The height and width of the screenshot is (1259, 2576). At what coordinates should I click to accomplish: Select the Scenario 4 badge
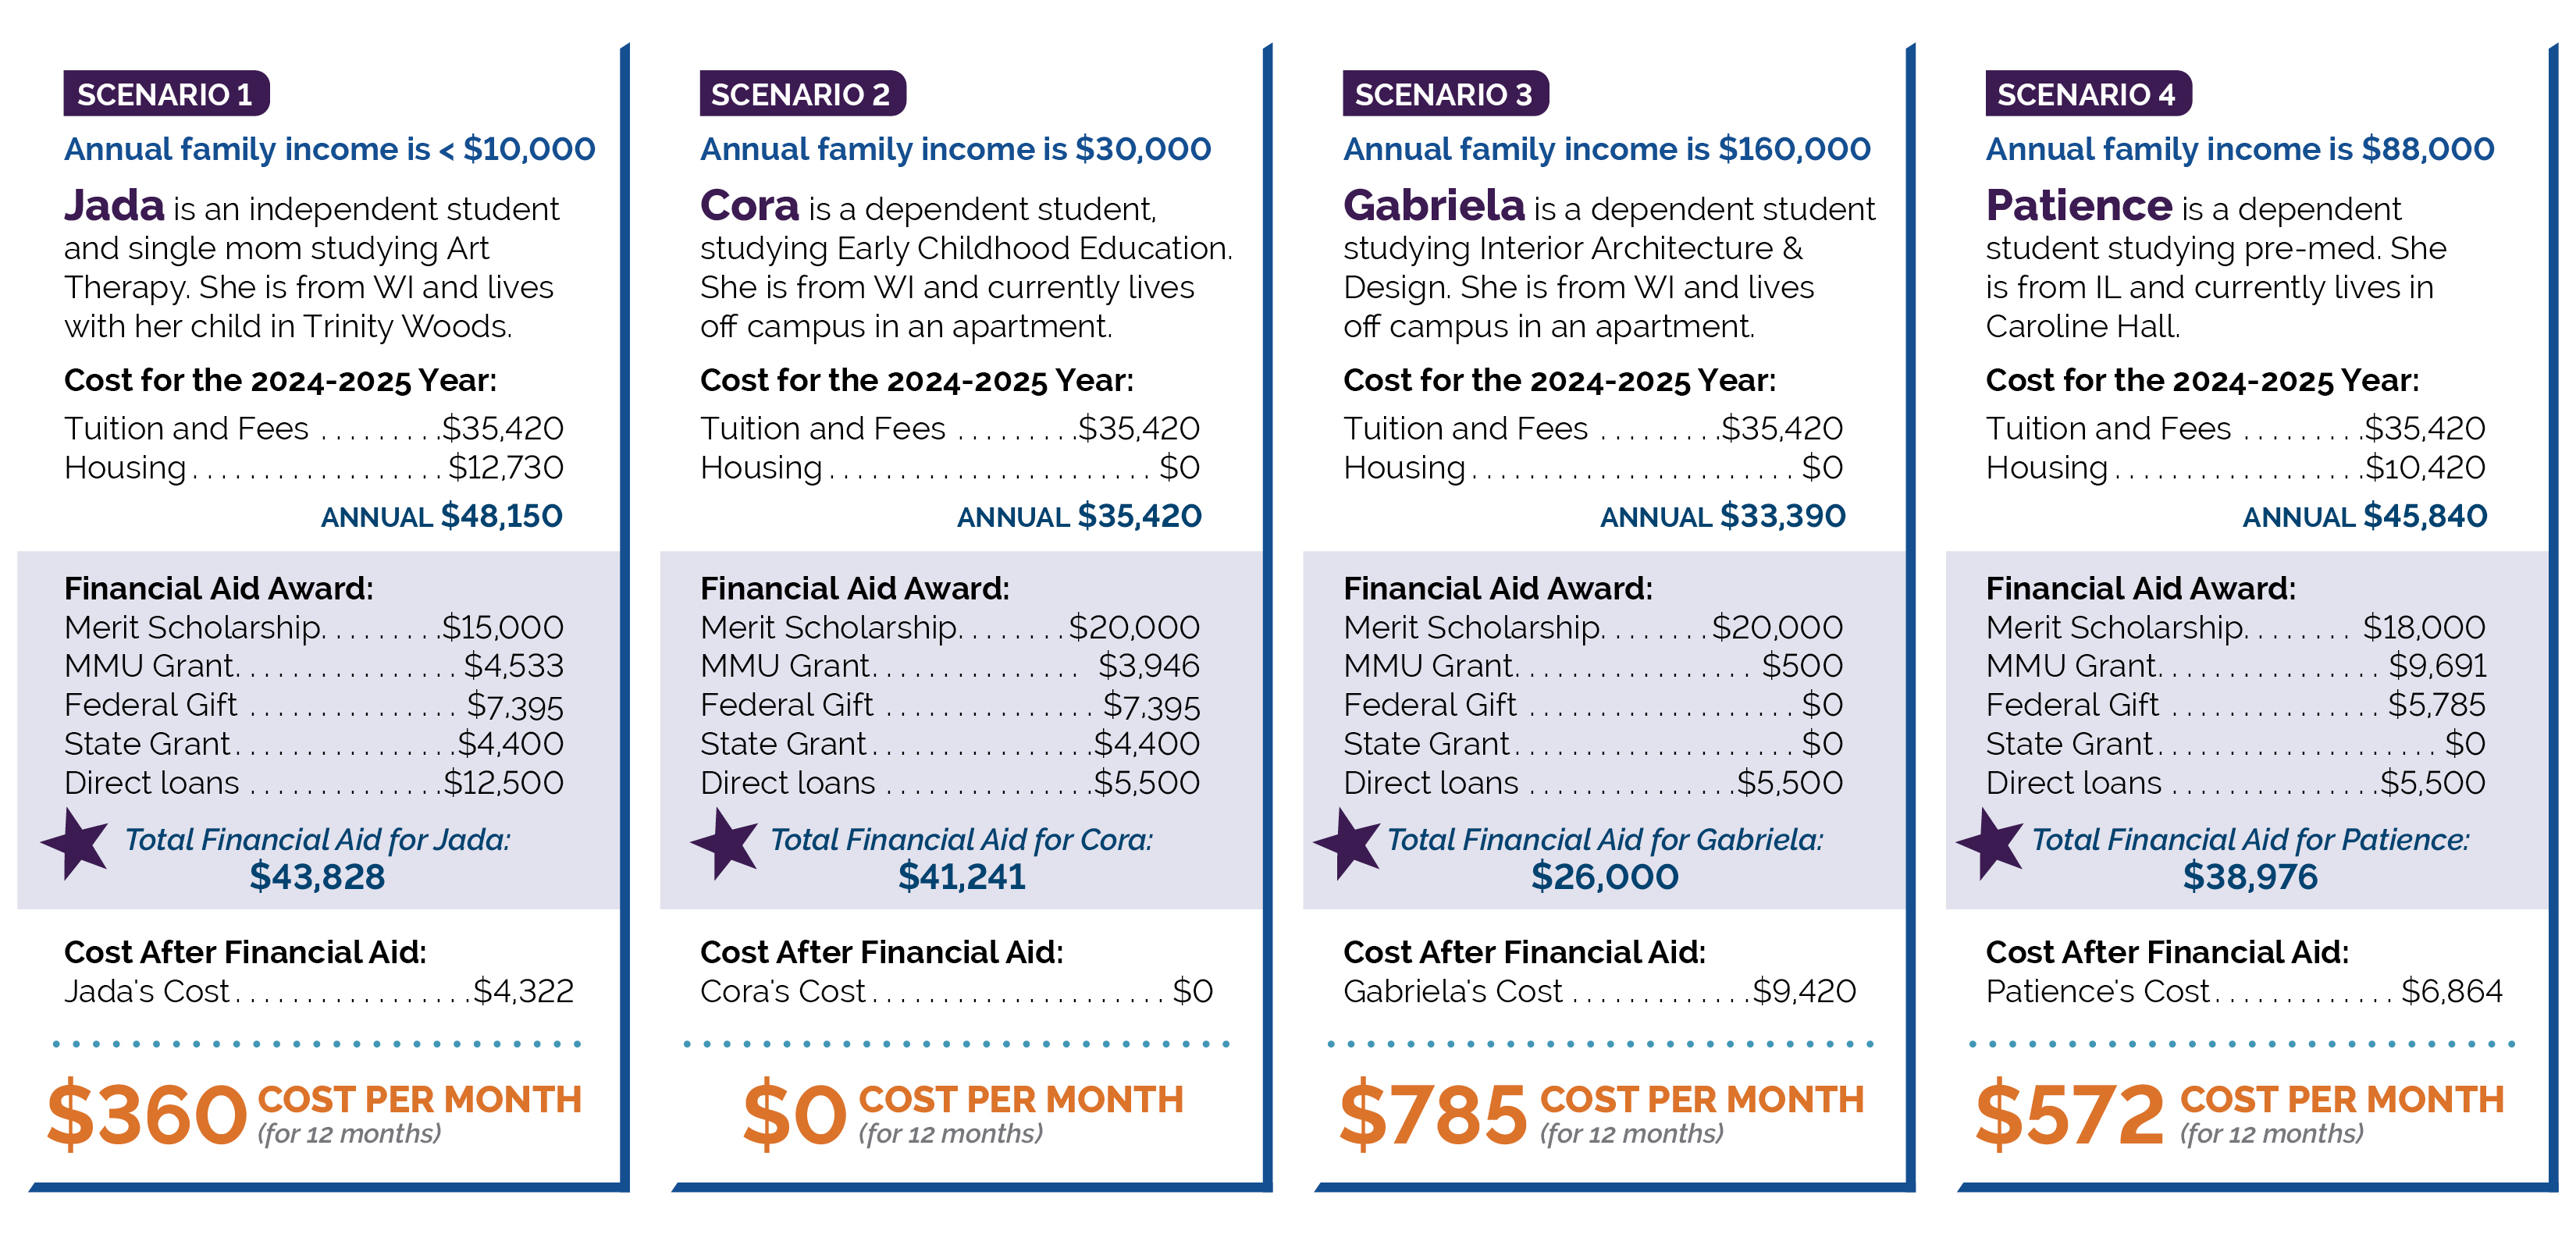(x=2088, y=94)
